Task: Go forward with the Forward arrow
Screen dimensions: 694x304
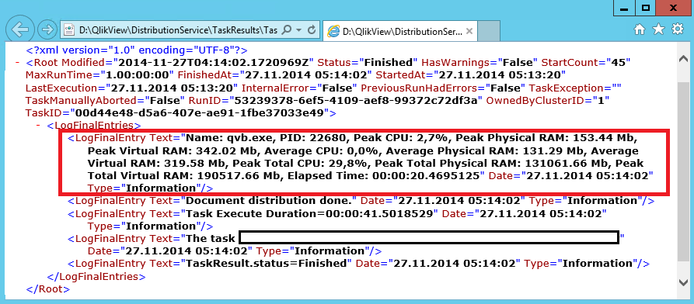Action: coord(47,29)
